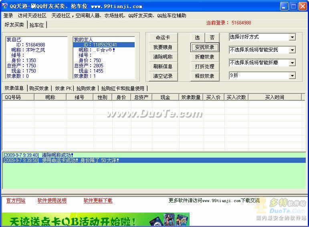Sort by 绰号 column header
This screenshot has width=309, height=227.
pyautogui.click(x=80, y=97)
